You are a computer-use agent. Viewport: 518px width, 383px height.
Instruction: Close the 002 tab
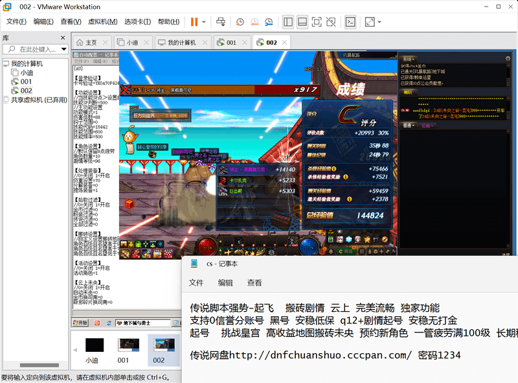tap(284, 43)
